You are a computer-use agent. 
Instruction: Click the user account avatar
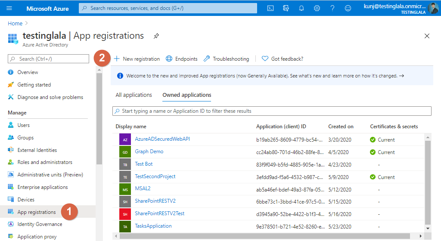pyautogui.click(x=432, y=8)
